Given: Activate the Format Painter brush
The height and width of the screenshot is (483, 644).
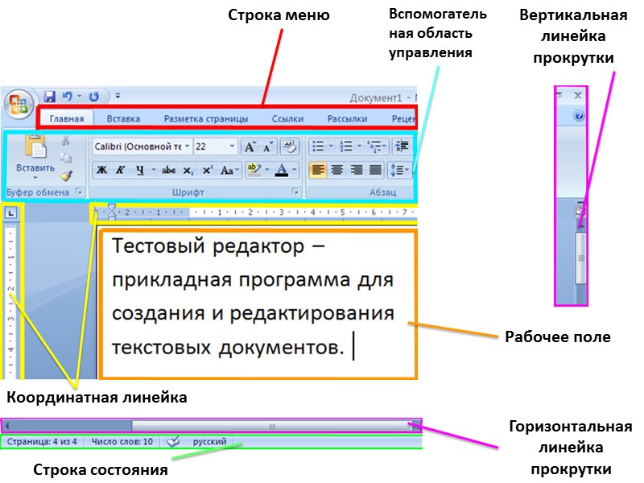Looking at the screenshot, I should [x=66, y=175].
